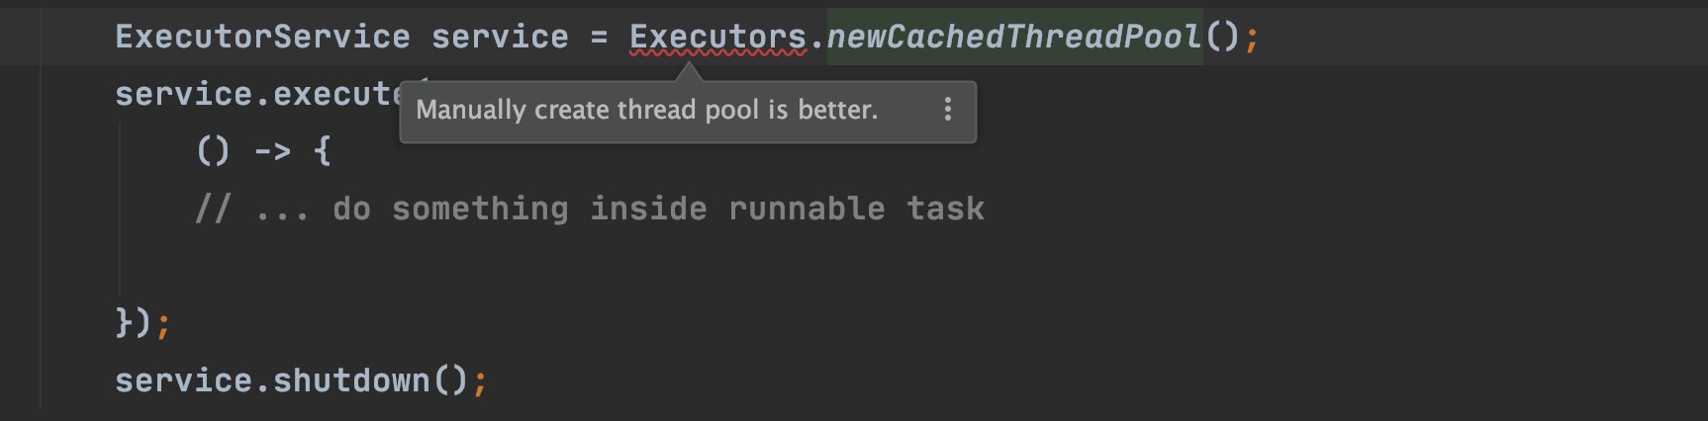Click the semicolon ending the newCachedThreadPool line
Image resolution: width=1708 pixels, height=421 pixels.
pos(1252,38)
